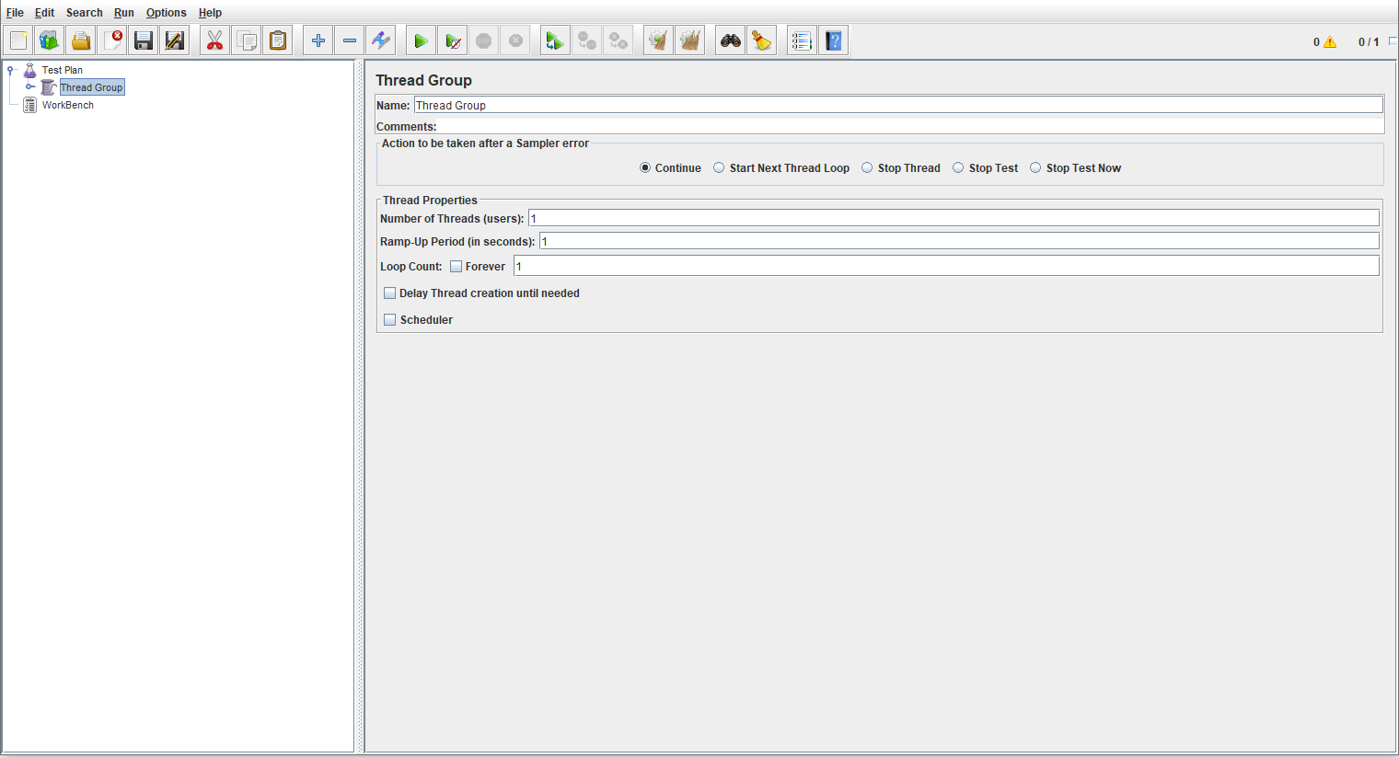Expand the Thread Group tree node

(x=29, y=87)
